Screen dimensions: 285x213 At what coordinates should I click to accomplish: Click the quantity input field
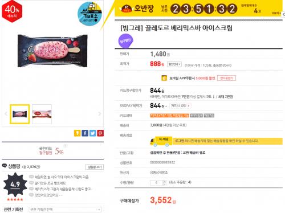click(157, 183)
